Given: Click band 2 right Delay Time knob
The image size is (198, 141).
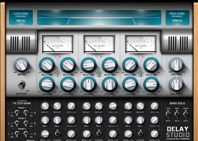Looking at the screenshot, I should (x=110, y=65).
